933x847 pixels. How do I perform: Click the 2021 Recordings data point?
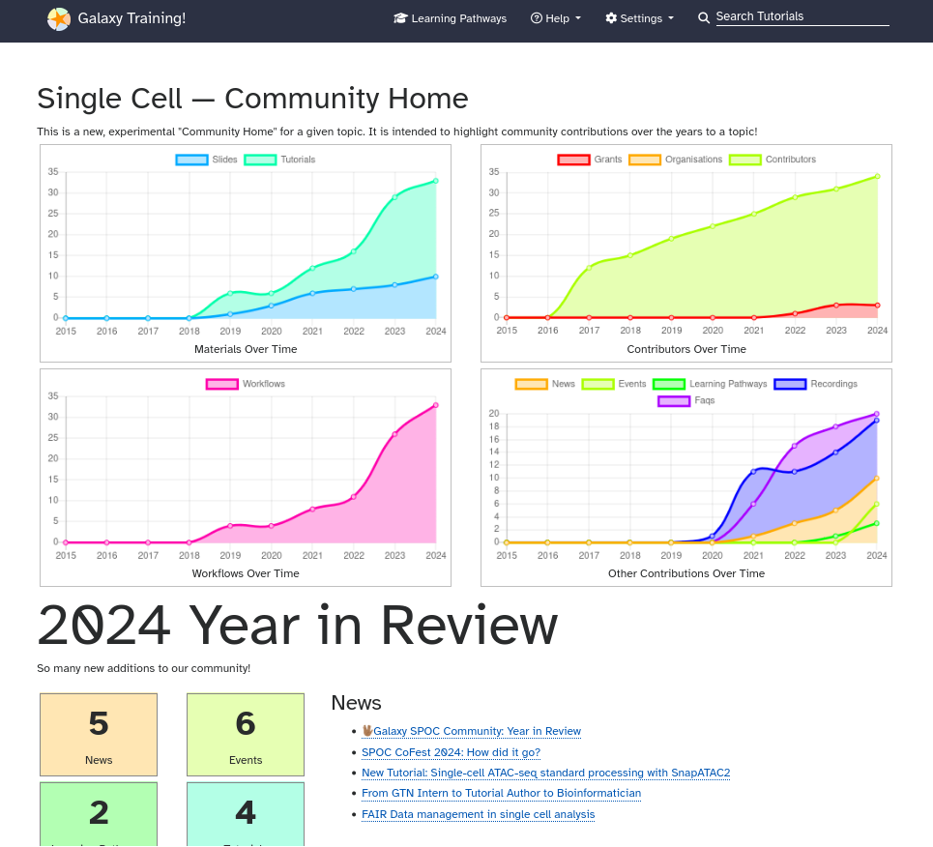coord(753,472)
